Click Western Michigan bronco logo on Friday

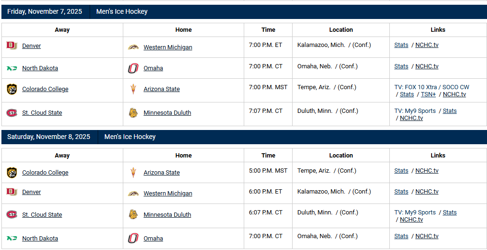click(133, 47)
